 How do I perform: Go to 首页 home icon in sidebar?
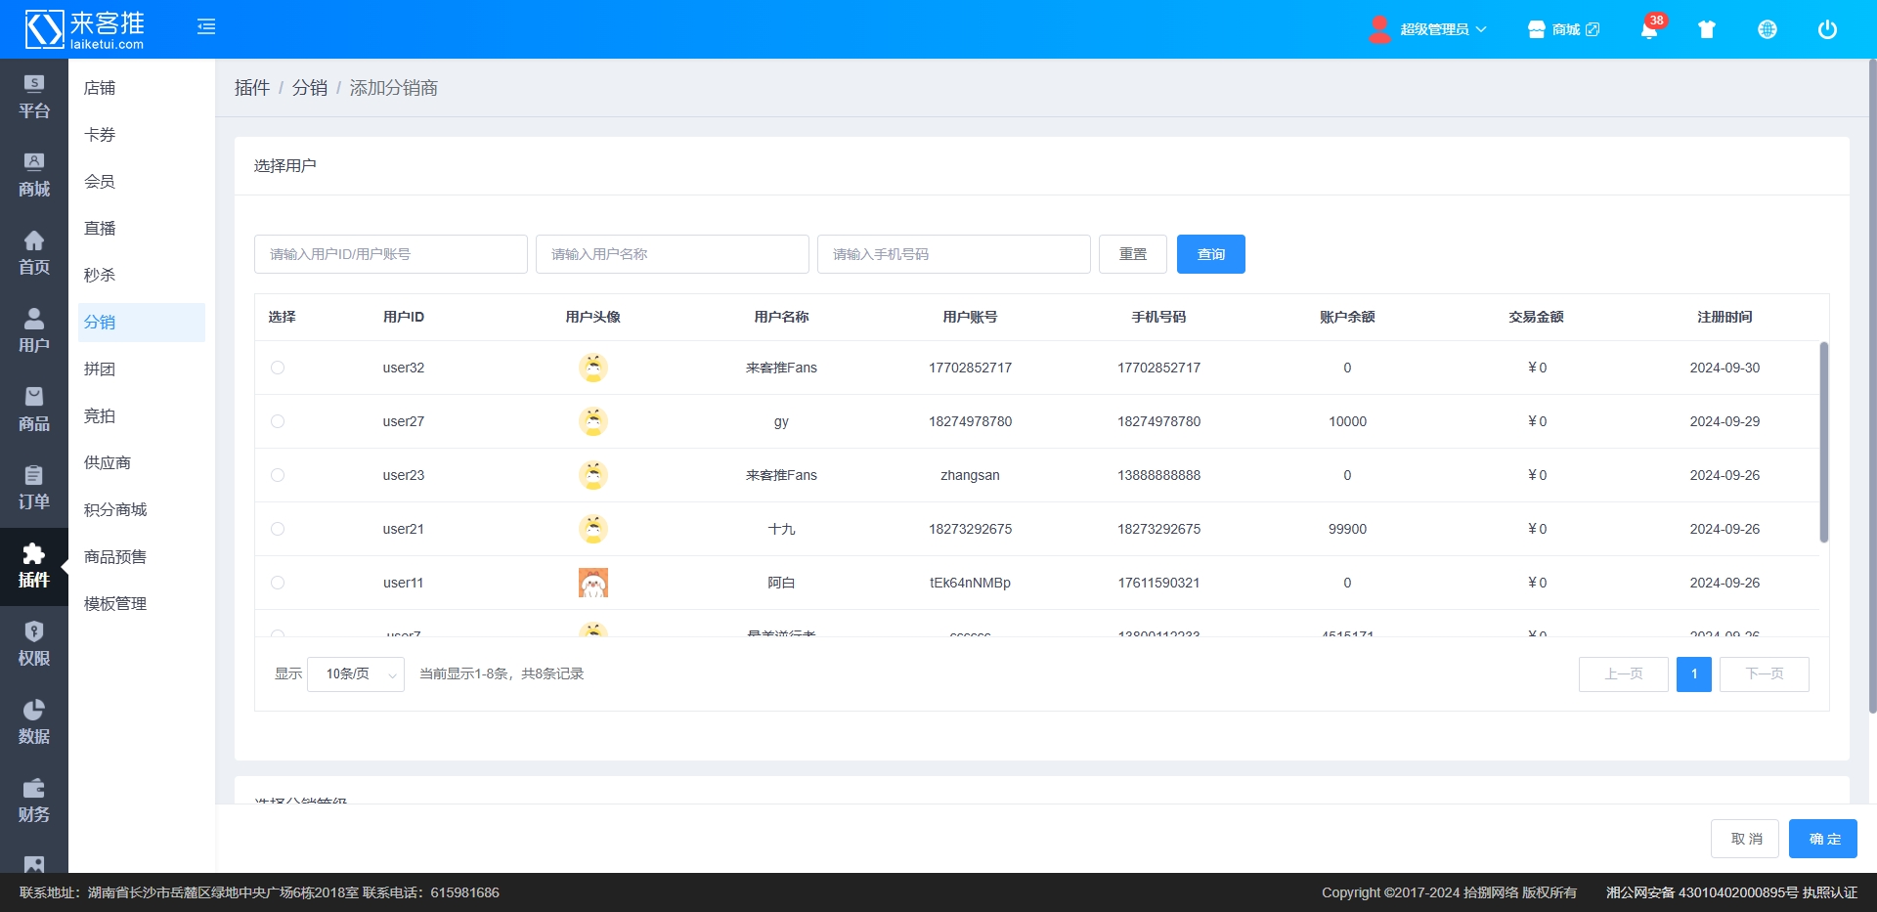click(x=33, y=253)
